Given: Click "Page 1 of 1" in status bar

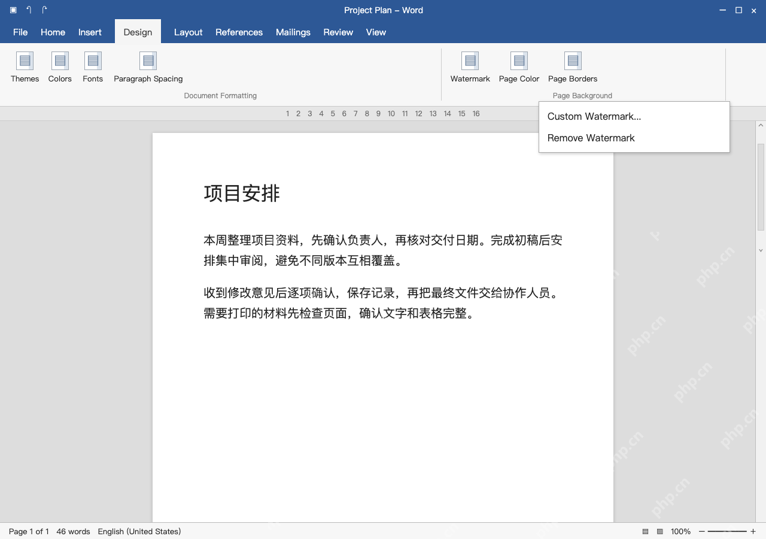Looking at the screenshot, I should [x=29, y=532].
